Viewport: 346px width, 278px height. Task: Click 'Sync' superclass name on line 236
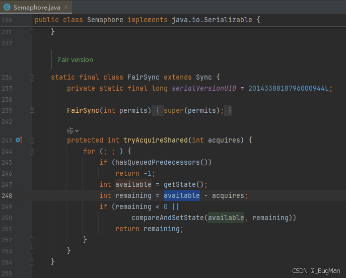click(x=204, y=77)
